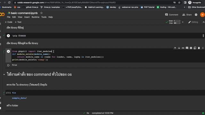Click the print(module_exists('numpy')) line
Viewport: 205px width, 115px height.
tap(30, 60)
